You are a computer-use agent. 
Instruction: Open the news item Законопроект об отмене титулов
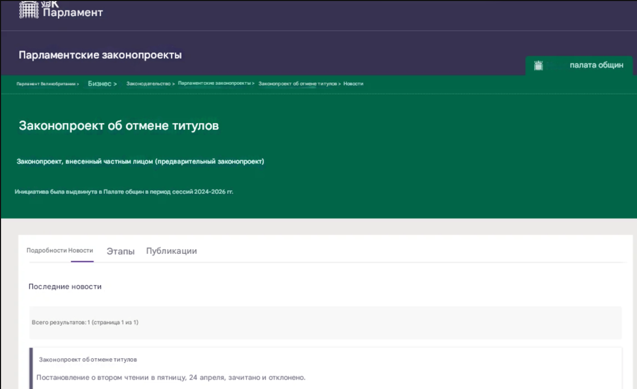point(88,359)
